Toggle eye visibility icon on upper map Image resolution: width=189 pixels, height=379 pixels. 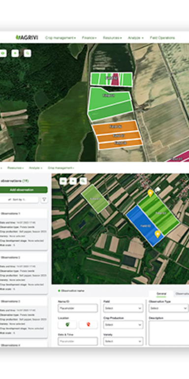(3, 53)
